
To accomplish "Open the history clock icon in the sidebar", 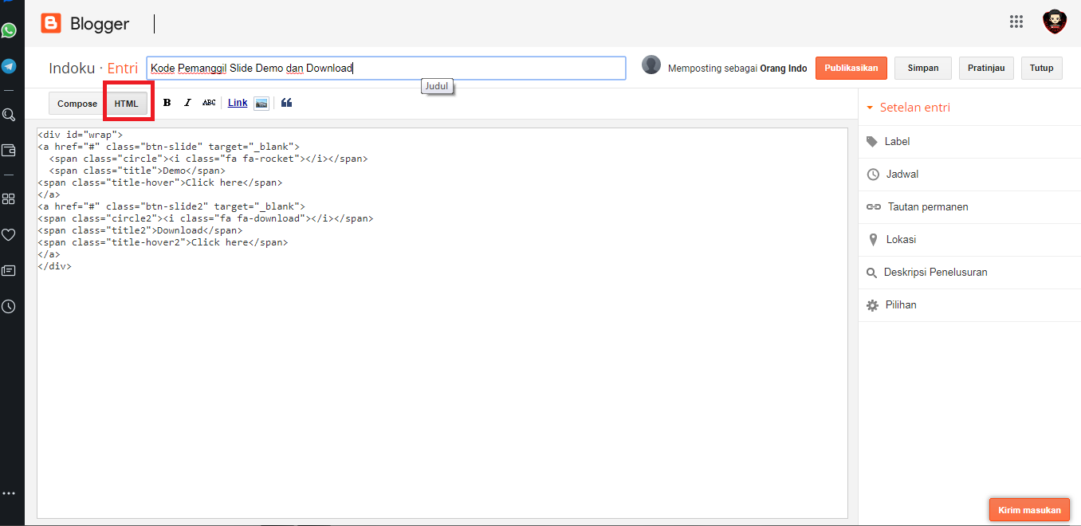I will 9,306.
